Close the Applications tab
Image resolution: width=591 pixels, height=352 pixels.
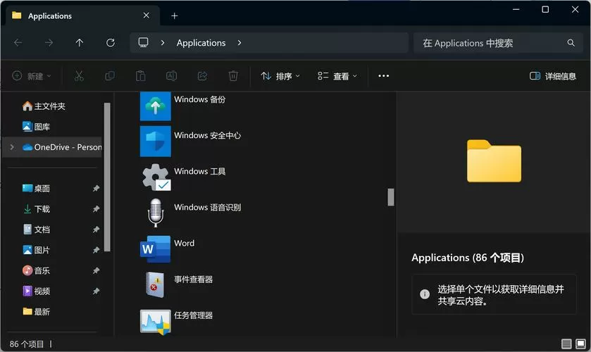147,15
